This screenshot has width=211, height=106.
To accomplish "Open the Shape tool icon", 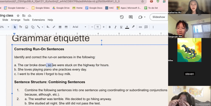I will (33, 27).
